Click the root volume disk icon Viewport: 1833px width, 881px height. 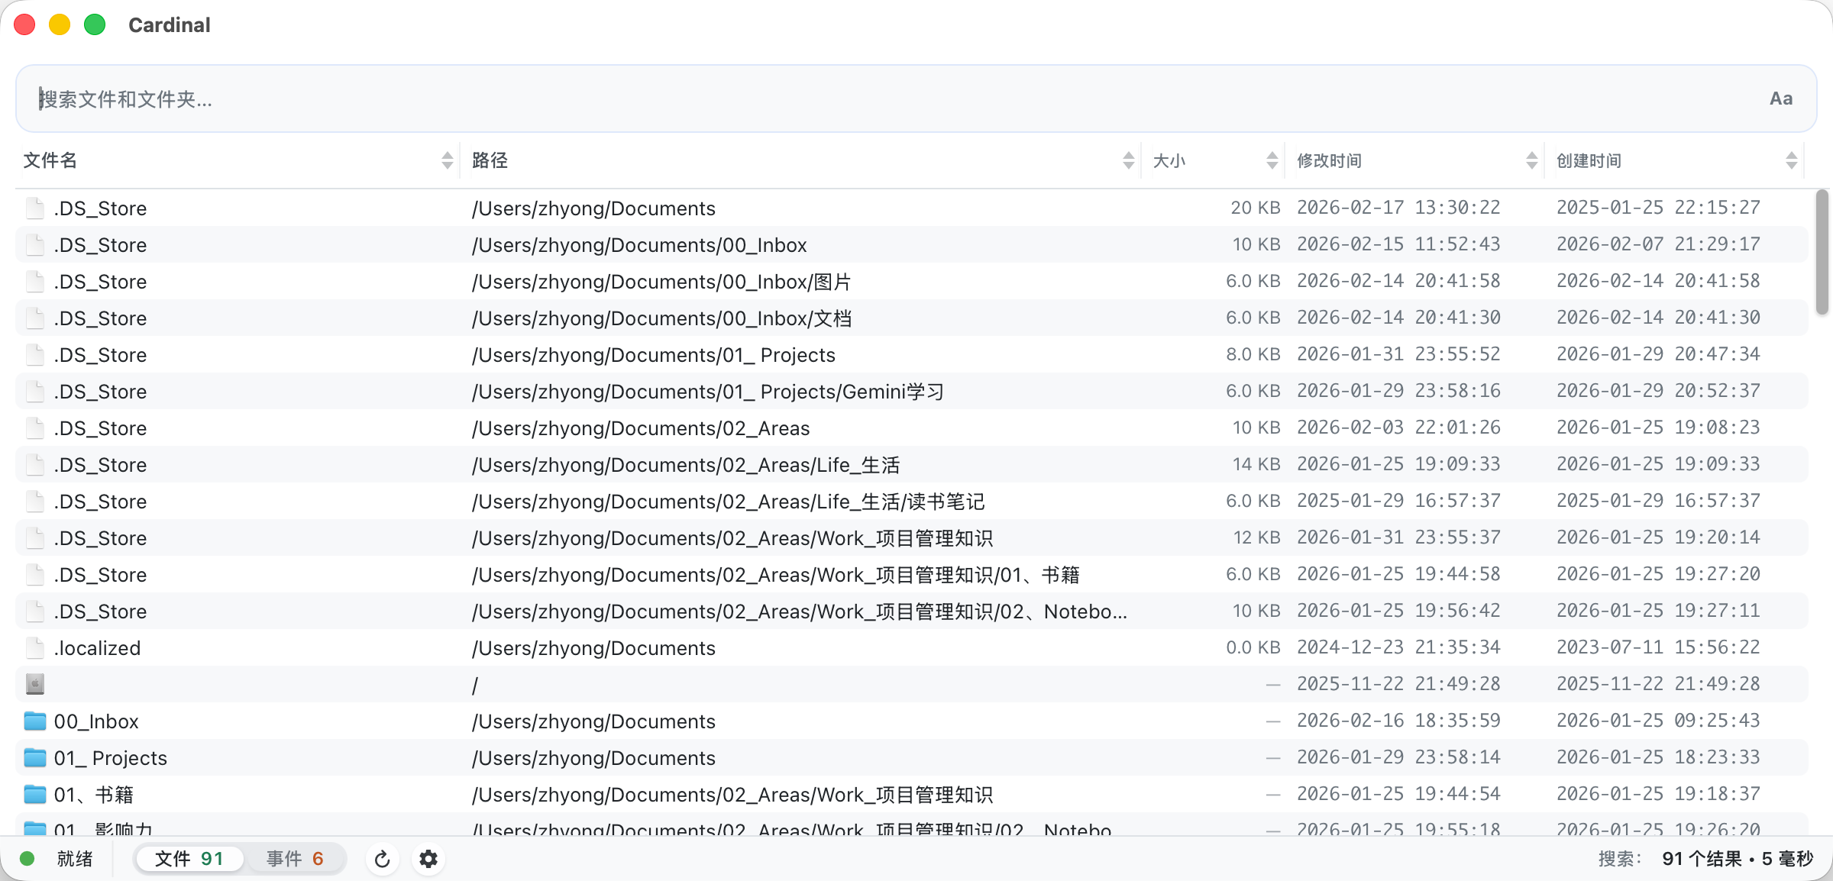pyautogui.click(x=34, y=684)
